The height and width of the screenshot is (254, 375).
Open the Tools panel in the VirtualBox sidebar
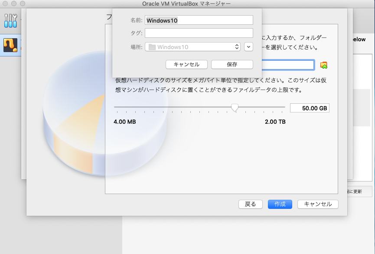point(10,20)
